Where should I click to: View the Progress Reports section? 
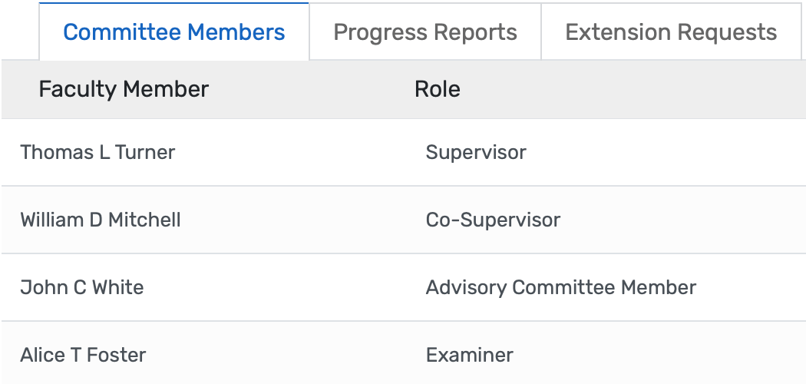(x=425, y=32)
